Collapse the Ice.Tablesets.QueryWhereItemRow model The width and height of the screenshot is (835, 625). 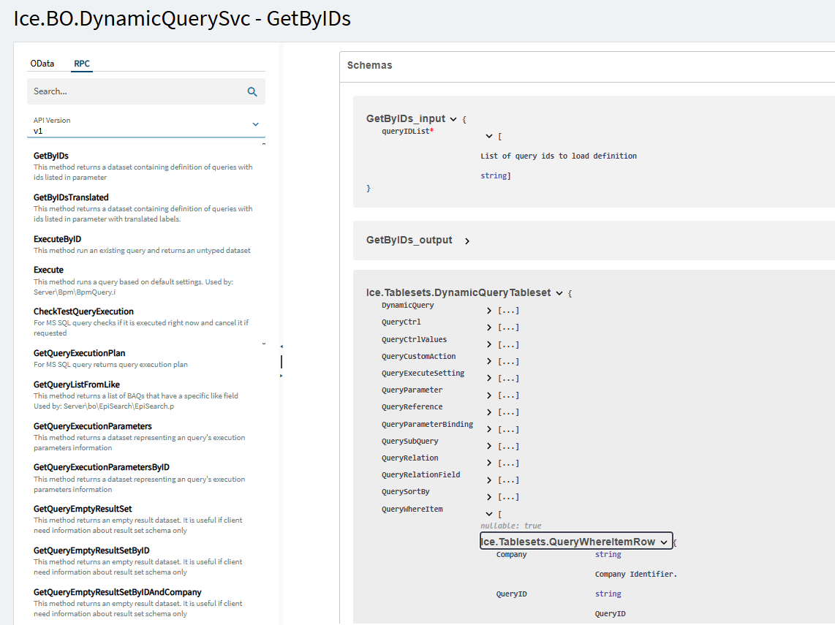tap(664, 542)
